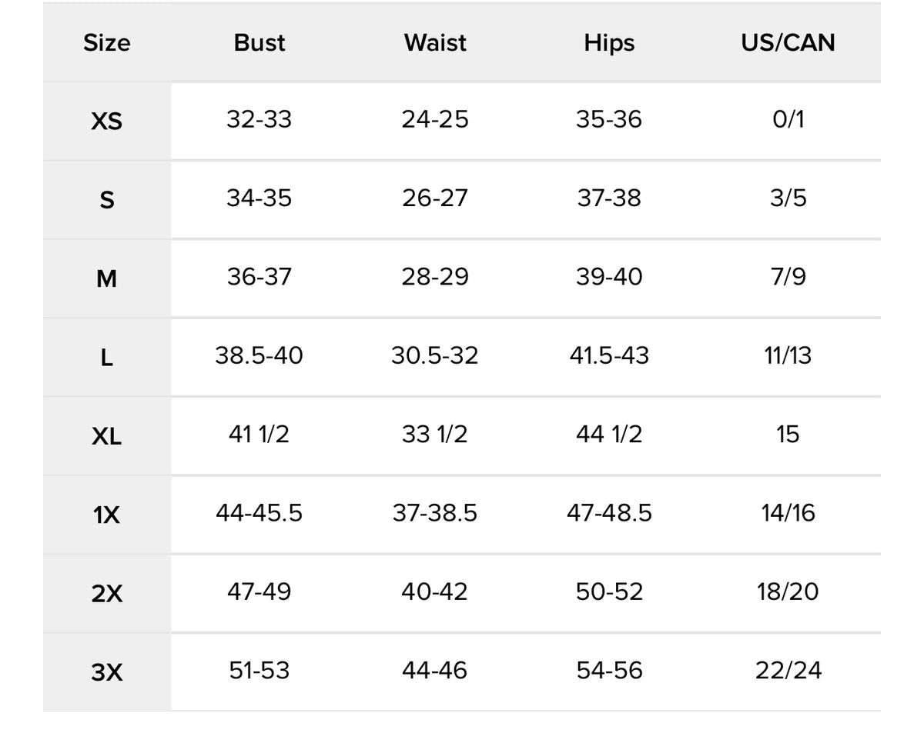Click the Hips column header
Screen dimensions: 924x743
[609, 43]
